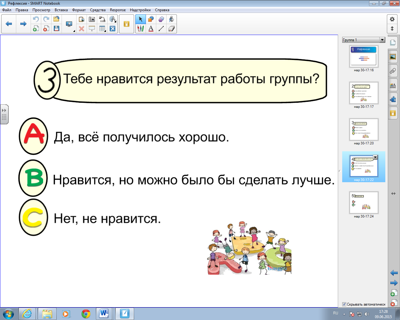Open the Вставка menu
The width and height of the screenshot is (400, 320).
[x=61, y=10]
